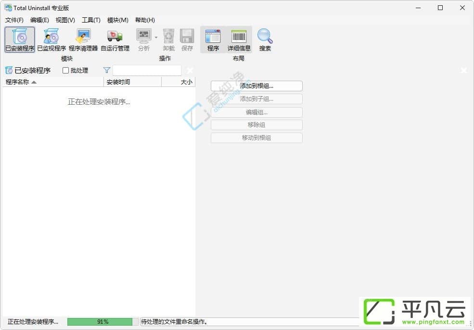474x330 pixels.
Task: Sort by 大小 column header
Action: [179, 82]
